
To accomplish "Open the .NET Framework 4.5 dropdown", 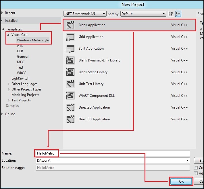I will pos(85,14).
